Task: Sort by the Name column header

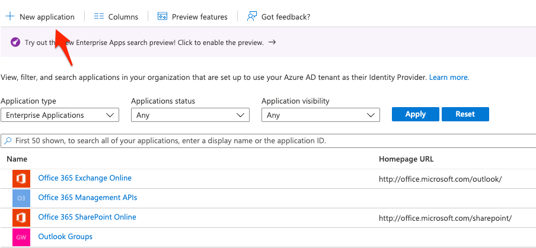Action: pyautogui.click(x=17, y=159)
